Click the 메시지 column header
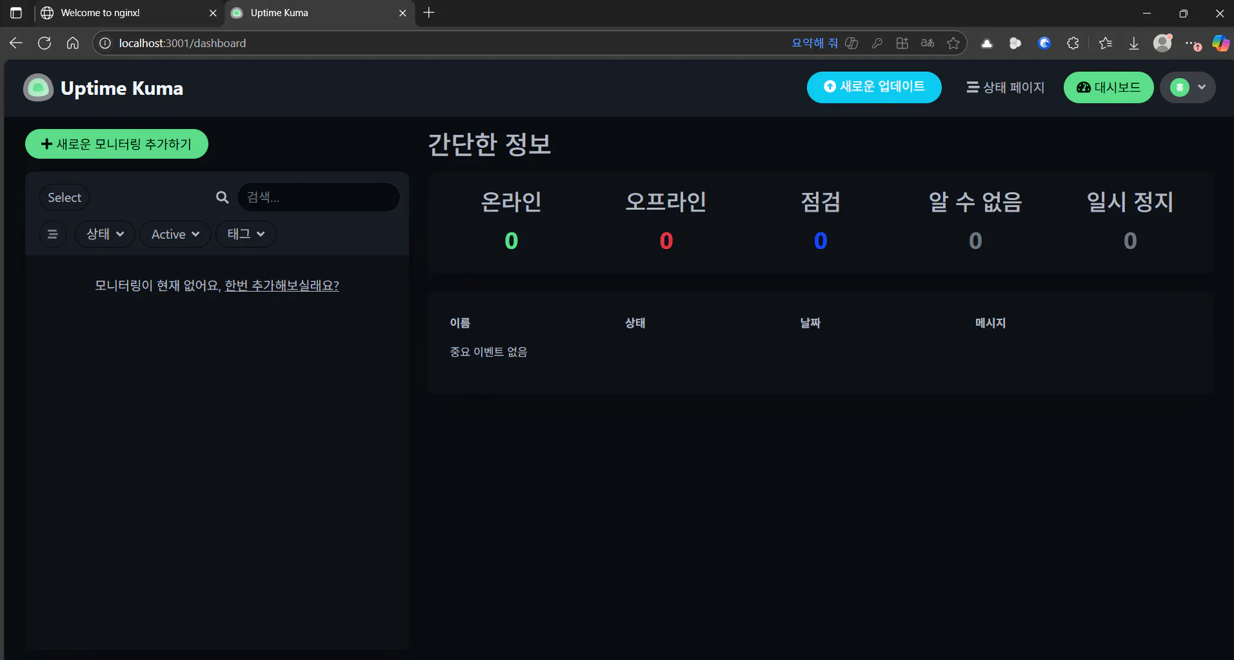The width and height of the screenshot is (1234, 660). (991, 323)
